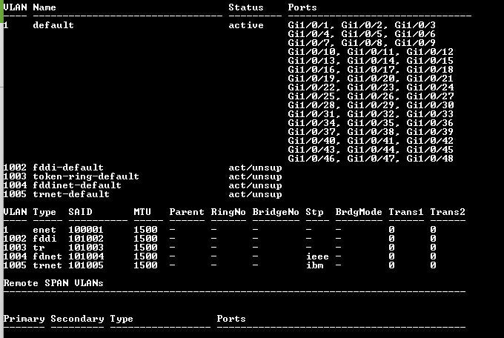Click port 'Gi1/0/41' text

tap(371, 141)
